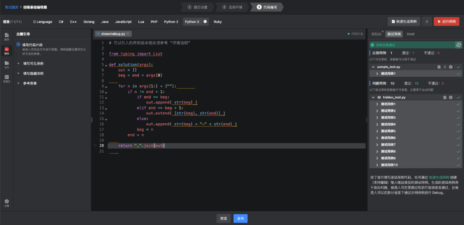The image size is (464, 225).
Task: Select the Golang language
Action: (x=89, y=21)
